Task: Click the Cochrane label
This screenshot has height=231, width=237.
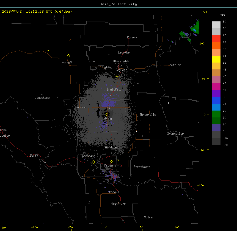Action: [89, 156]
